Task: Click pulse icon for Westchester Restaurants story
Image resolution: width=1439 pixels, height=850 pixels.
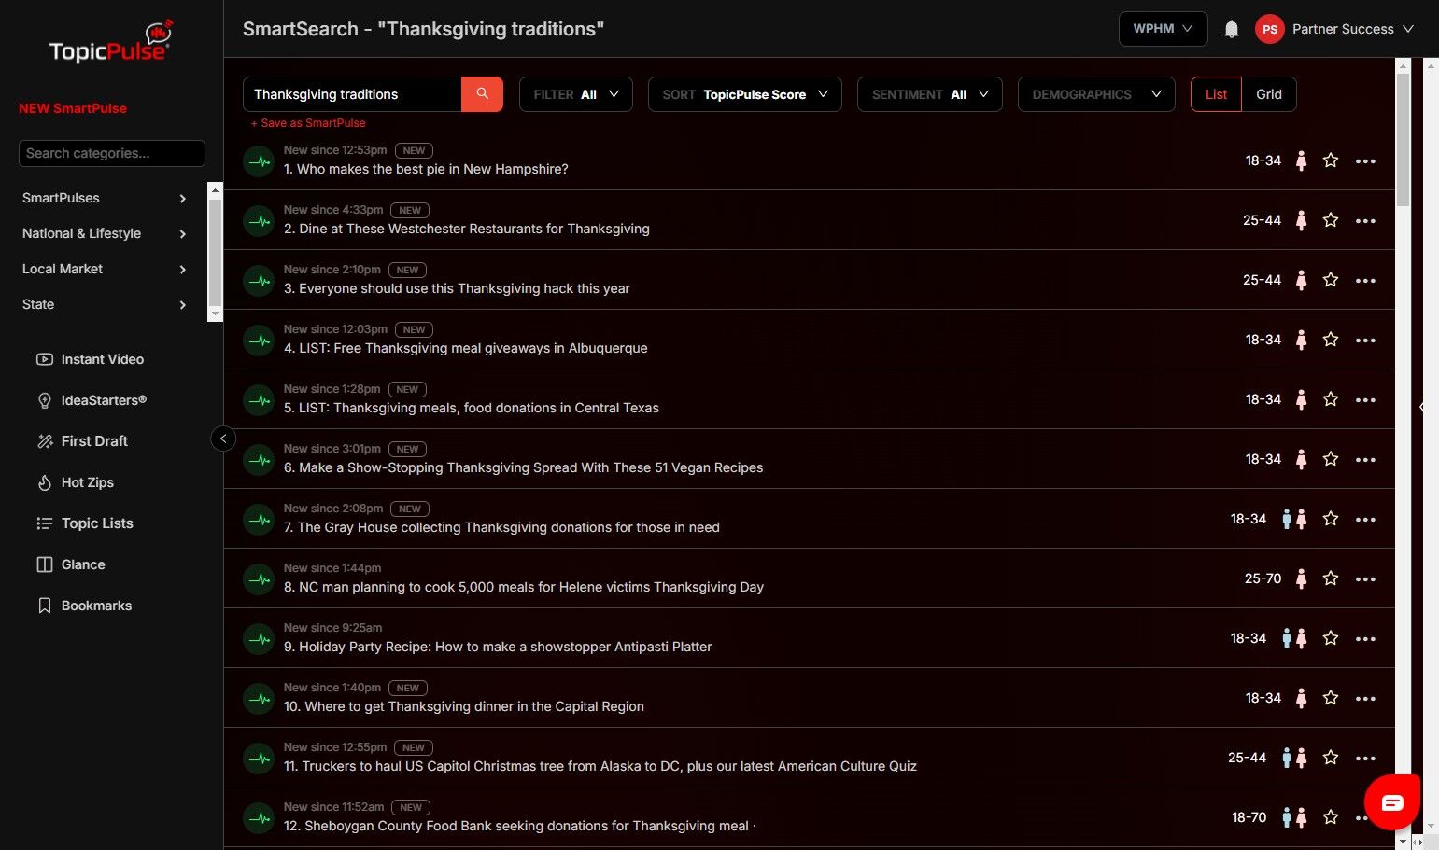Action: [x=259, y=221]
